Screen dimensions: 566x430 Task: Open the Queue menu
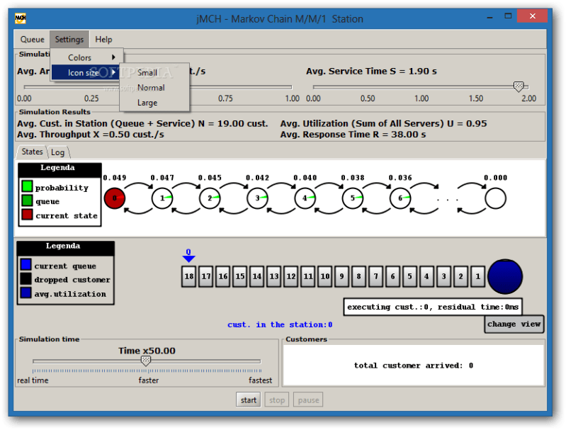[32, 40]
